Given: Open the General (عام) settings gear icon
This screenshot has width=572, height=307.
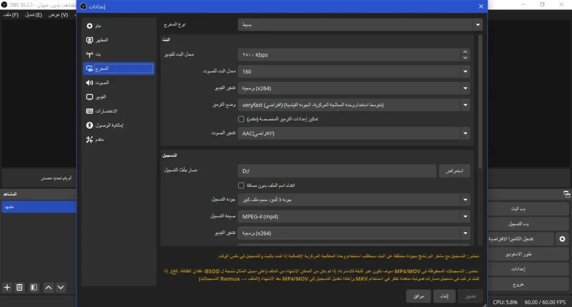Looking at the screenshot, I should (x=90, y=26).
